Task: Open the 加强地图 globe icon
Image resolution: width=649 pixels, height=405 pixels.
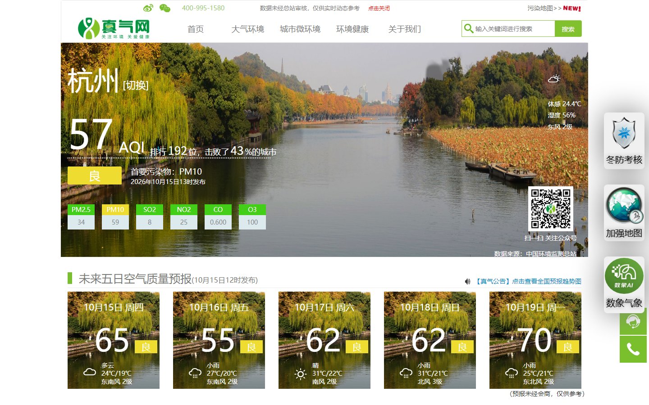Action: pyautogui.click(x=624, y=206)
